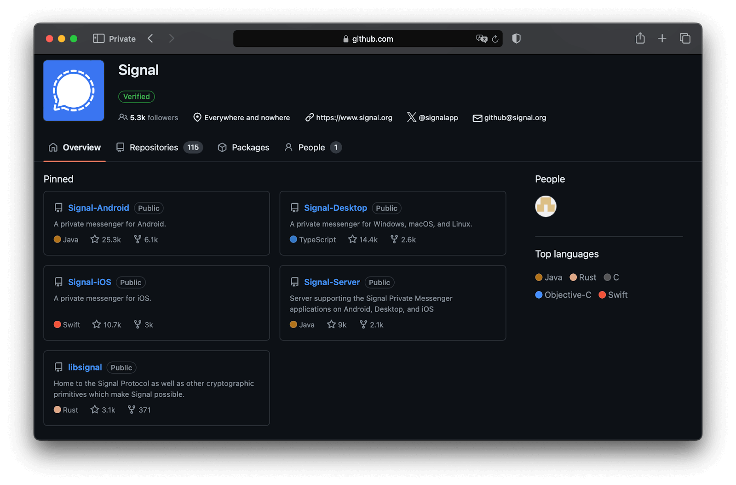Screen dimensions: 736x485
Task: Click the Signal organization avatar
Action: [73, 90]
